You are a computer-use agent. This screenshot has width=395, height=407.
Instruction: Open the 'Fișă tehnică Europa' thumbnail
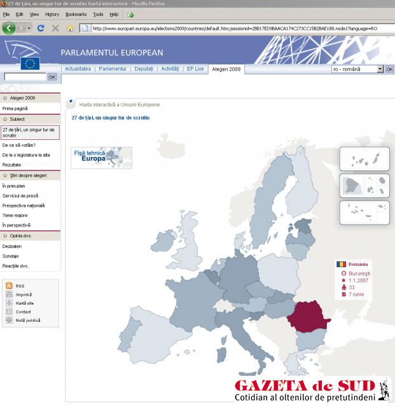click(101, 158)
